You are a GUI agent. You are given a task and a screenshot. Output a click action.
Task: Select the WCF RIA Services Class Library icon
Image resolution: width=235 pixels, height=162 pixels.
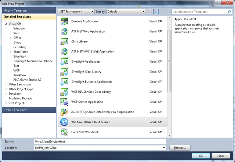coord(64,92)
